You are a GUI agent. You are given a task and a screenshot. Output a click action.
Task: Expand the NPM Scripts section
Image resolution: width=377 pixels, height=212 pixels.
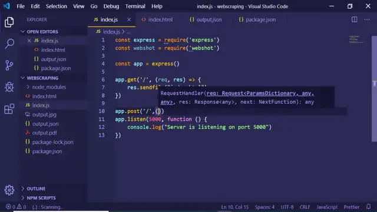pyautogui.click(x=23, y=198)
